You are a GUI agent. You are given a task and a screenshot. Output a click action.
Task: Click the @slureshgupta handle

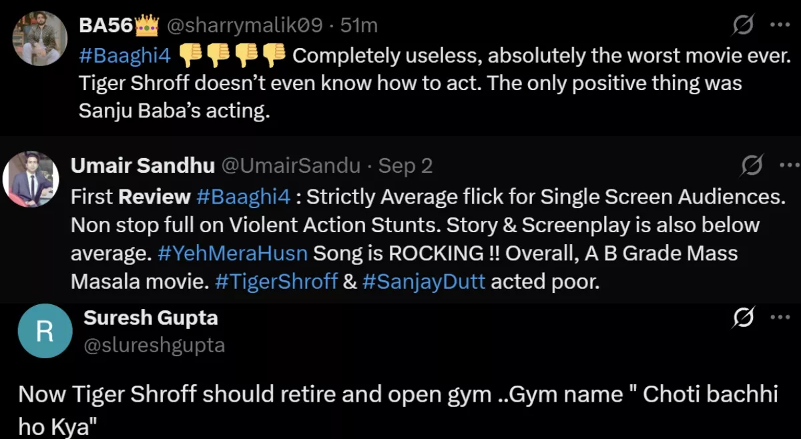pyautogui.click(x=154, y=346)
